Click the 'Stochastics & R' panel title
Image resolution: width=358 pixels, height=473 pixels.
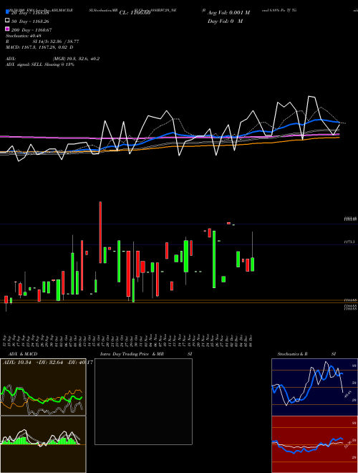(x=292, y=354)
